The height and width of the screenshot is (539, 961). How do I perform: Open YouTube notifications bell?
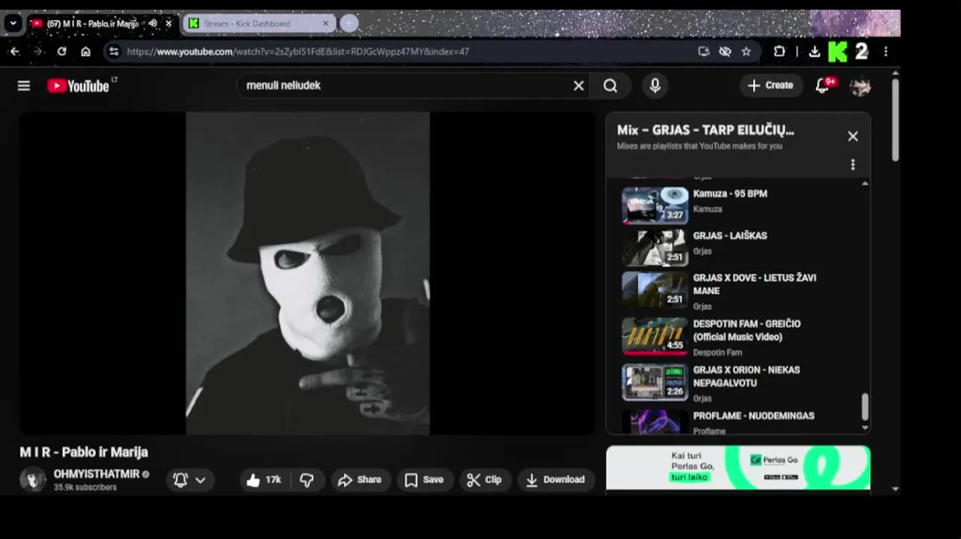point(823,85)
